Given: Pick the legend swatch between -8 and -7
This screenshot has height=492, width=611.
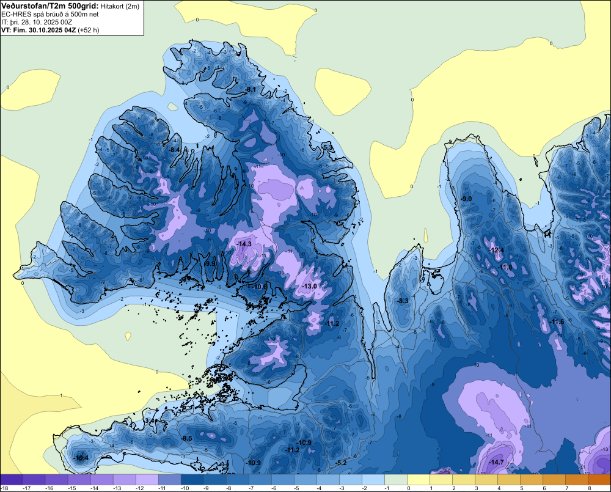Looking at the screenshot, I should point(237,480).
